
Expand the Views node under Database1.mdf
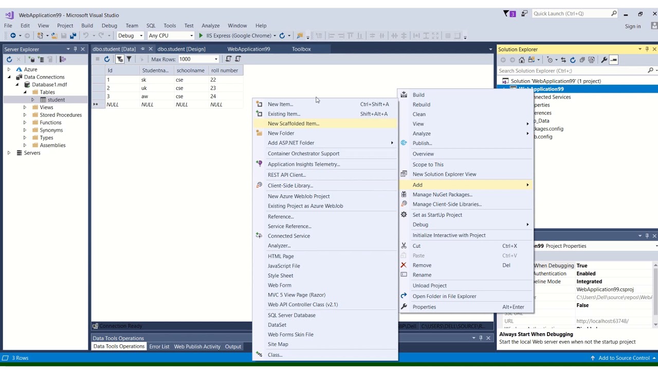tap(25, 107)
